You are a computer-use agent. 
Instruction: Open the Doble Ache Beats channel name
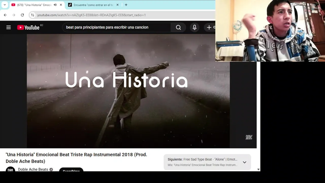(33, 169)
